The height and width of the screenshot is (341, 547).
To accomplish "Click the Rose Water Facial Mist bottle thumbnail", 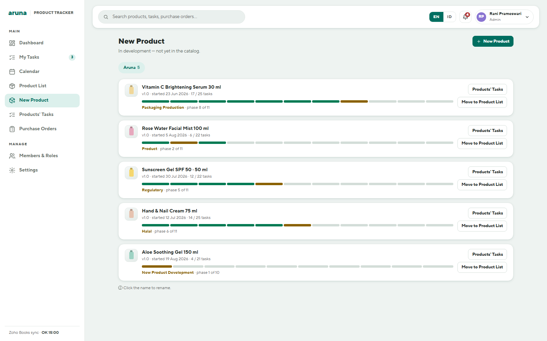I will pos(131,132).
